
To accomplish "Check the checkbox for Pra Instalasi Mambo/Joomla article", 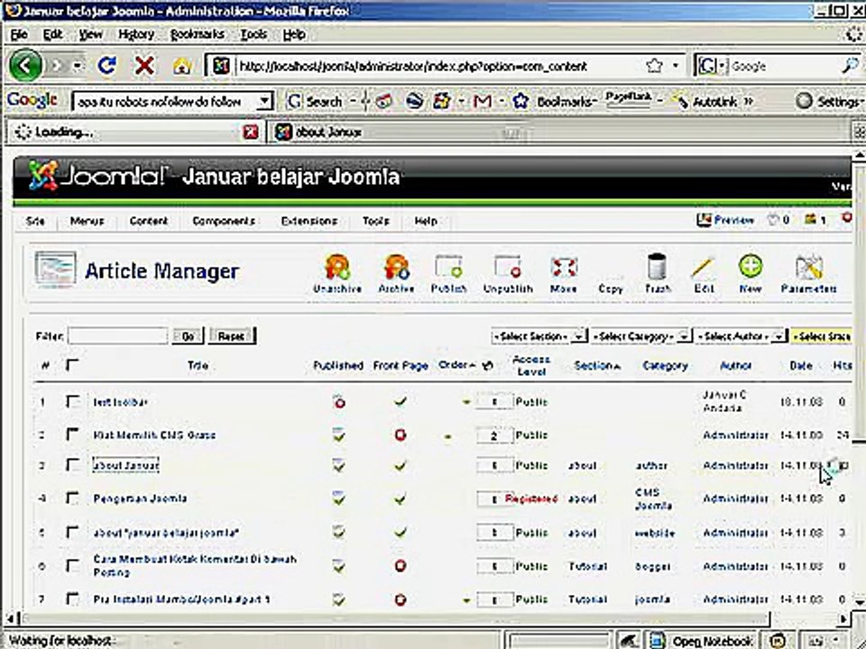I will click(72, 599).
